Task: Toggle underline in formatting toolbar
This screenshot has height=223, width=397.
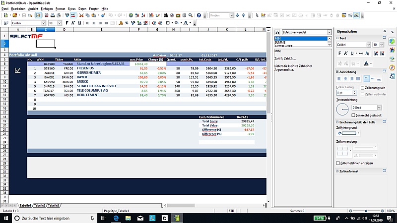Action: [x=79, y=23]
